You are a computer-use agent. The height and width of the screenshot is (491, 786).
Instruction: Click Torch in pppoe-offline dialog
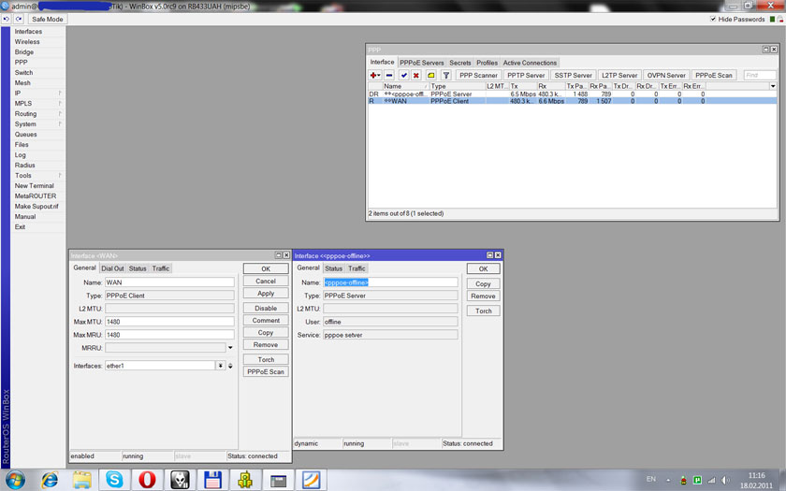tap(483, 311)
